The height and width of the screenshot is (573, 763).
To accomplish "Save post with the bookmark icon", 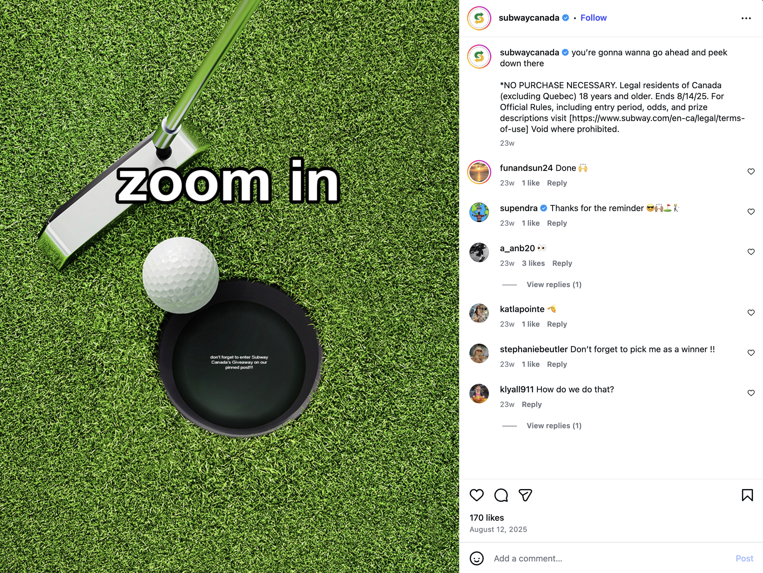I will [x=747, y=495].
